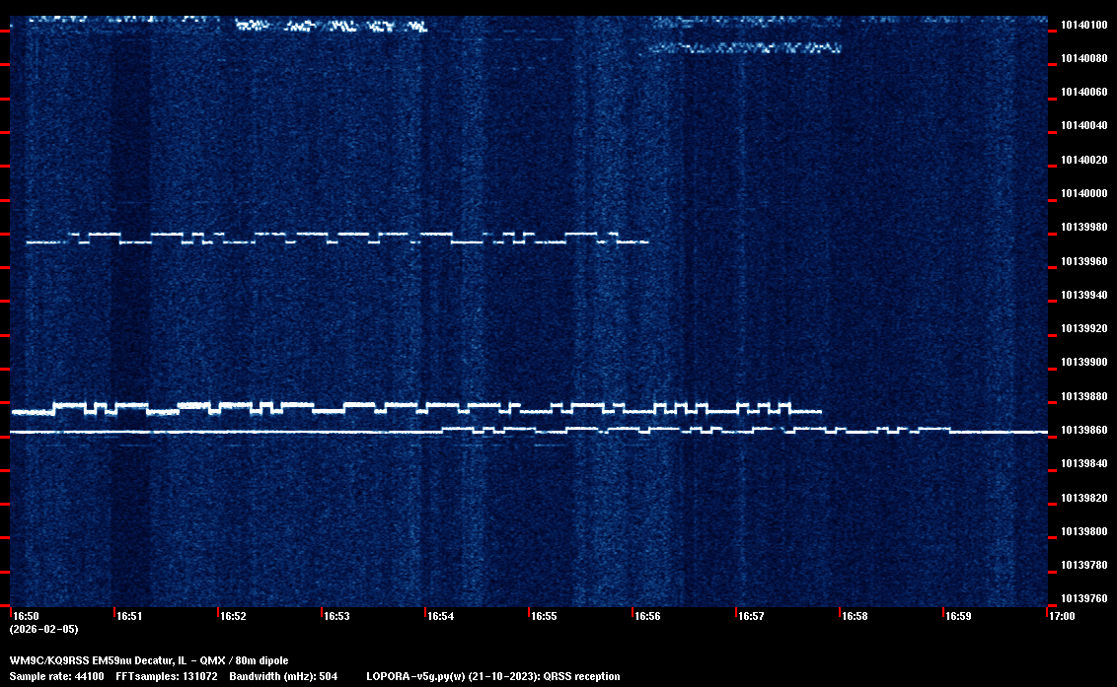The width and height of the screenshot is (1117, 687).
Task: Click the faint signal trace near 10140080
Action: (x=740, y=47)
